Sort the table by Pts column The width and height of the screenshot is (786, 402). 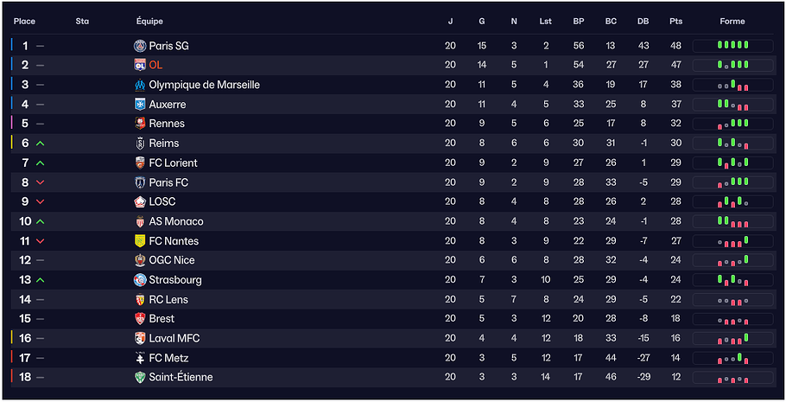[675, 22]
